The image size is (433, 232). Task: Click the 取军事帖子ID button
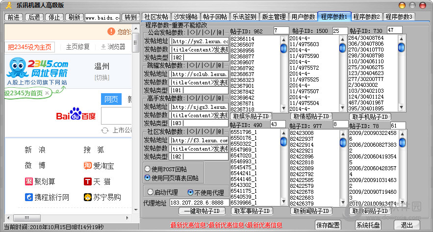[x=252, y=211]
